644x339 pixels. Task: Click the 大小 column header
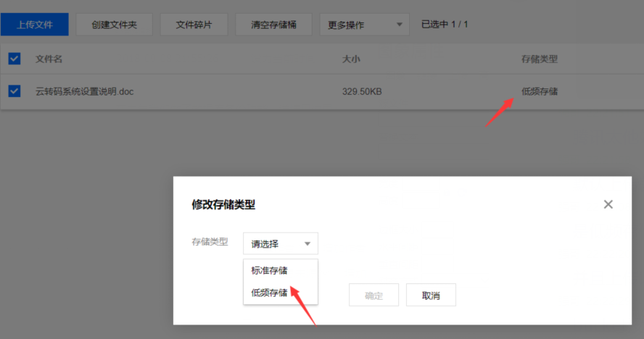coord(351,59)
